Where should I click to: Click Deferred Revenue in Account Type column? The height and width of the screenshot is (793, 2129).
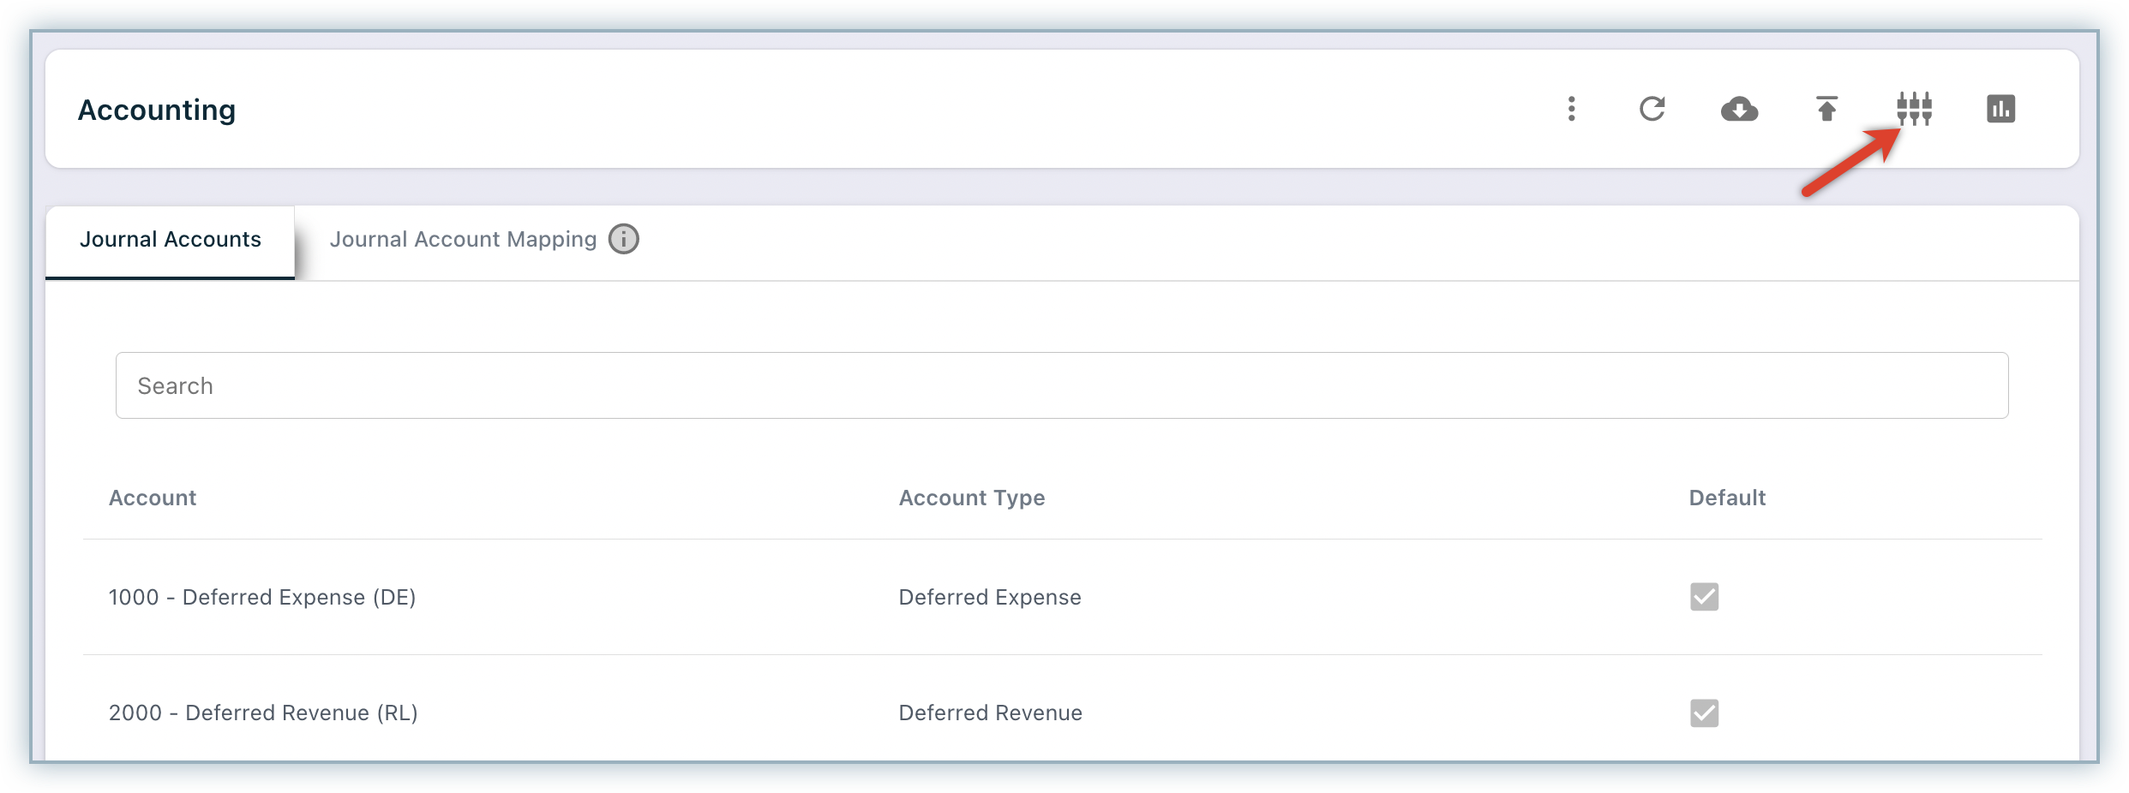coord(990,713)
